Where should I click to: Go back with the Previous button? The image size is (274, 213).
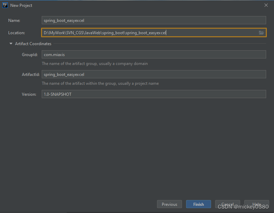[169, 204]
